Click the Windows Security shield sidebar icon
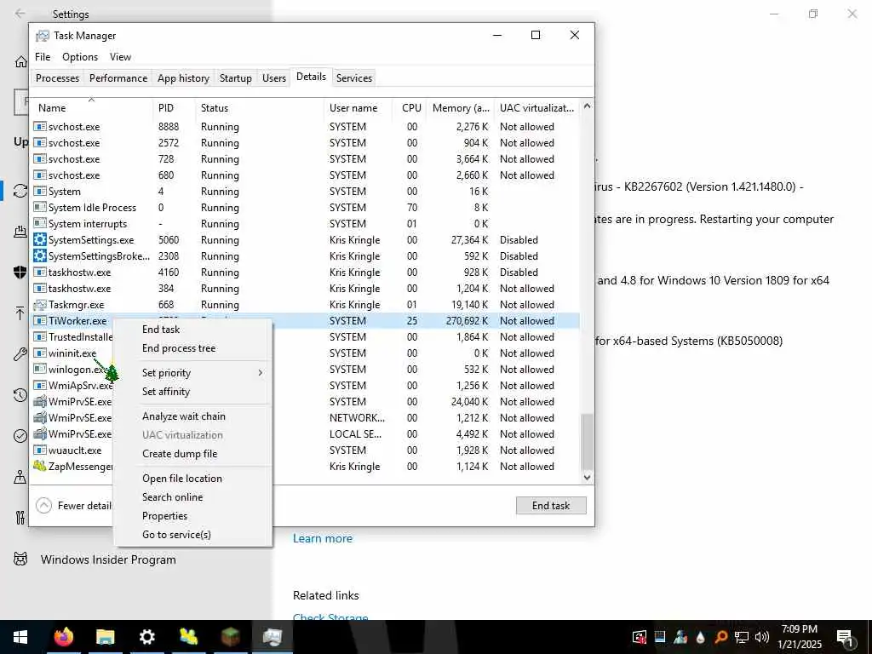Viewport: 872px width, 654px height. [x=20, y=272]
